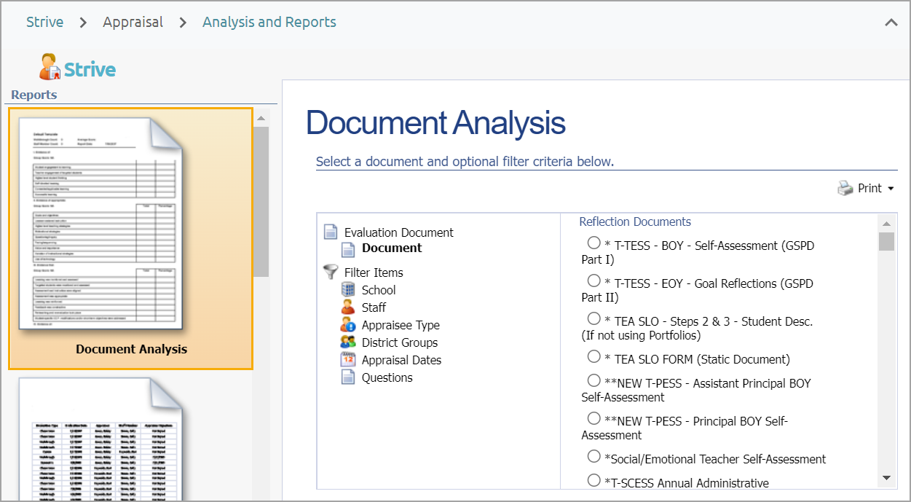Click the document list scroll down arrow
Viewport: 911px width, 502px height.
coord(886,478)
